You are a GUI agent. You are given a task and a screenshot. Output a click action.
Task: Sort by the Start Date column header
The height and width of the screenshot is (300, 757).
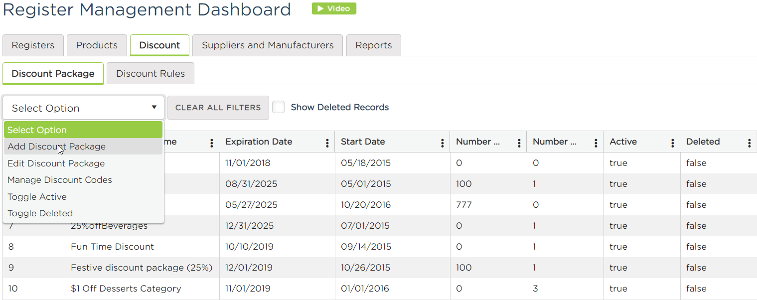[363, 142]
